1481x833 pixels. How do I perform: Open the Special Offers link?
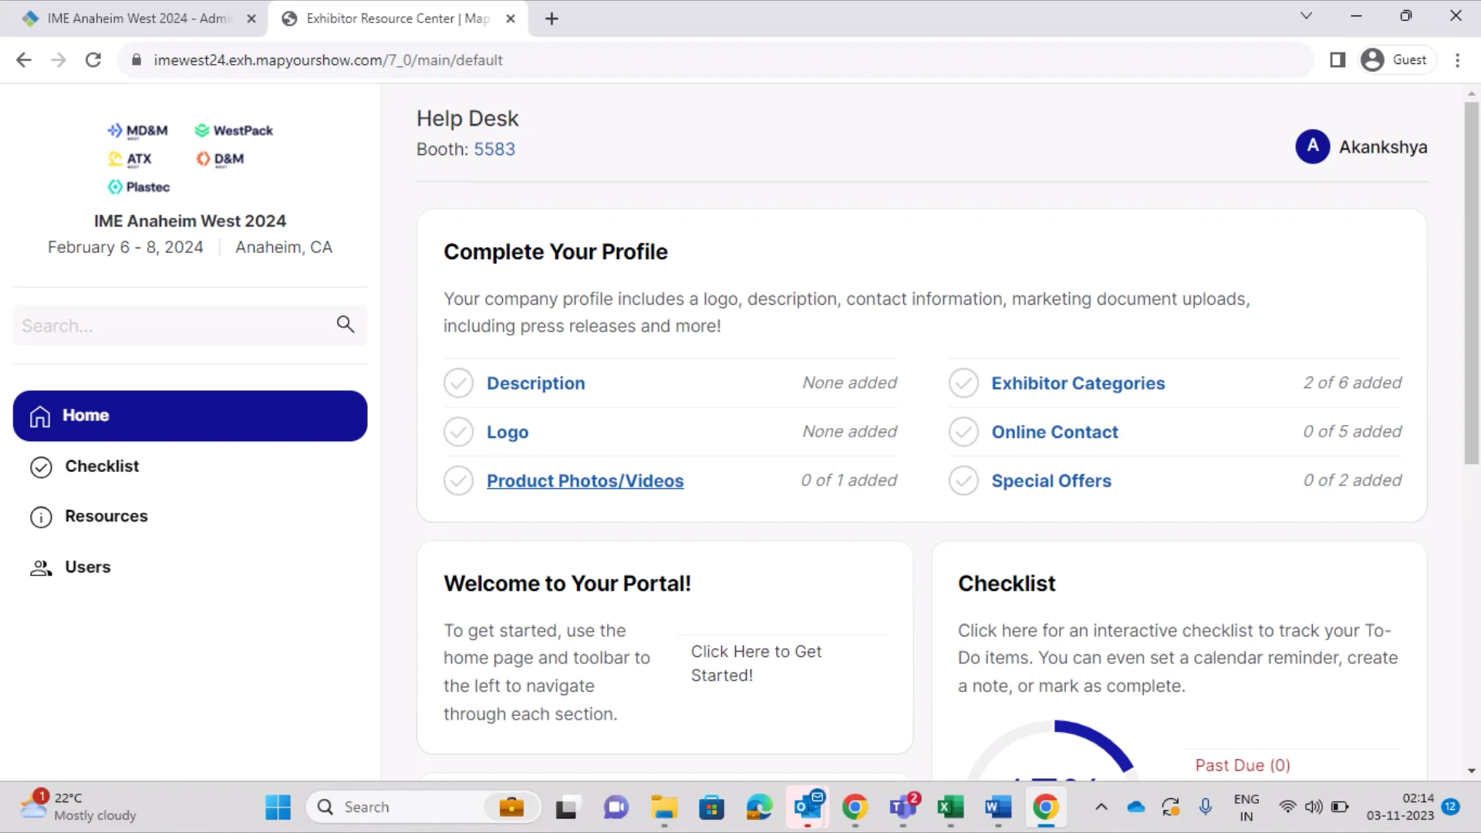coord(1051,481)
